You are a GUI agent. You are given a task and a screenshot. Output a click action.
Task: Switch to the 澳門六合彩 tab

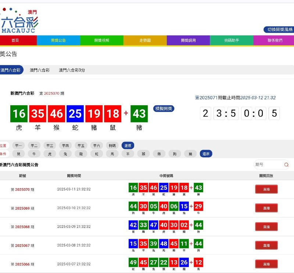point(40,70)
